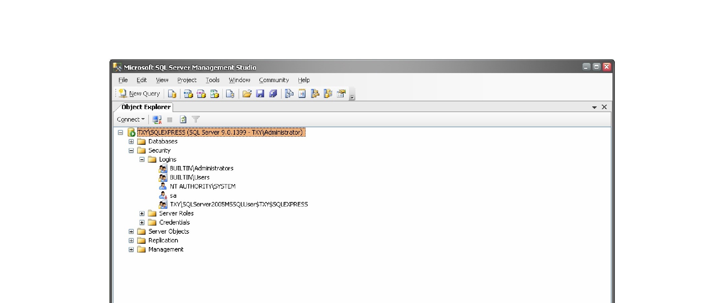724x303 pixels.
Task: Maximize the Management Studio window
Action: point(596,67)
